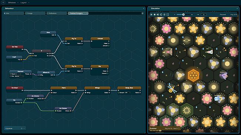Restart the simulation with reset icon

(x=161, y=14)
